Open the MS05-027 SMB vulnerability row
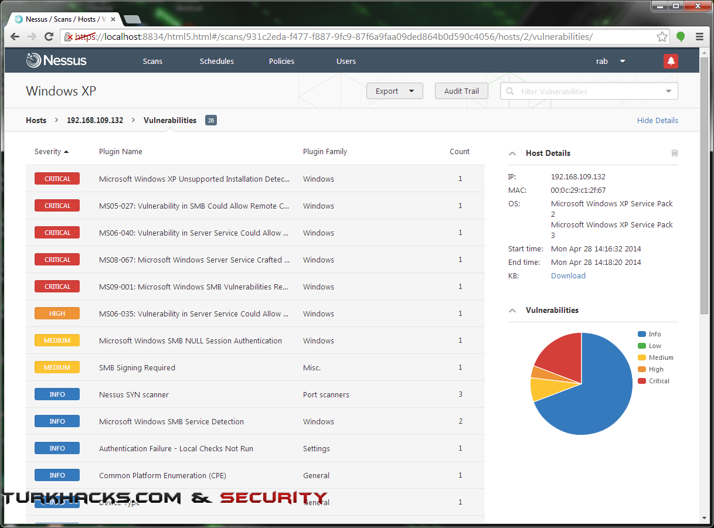 (255, 206)
